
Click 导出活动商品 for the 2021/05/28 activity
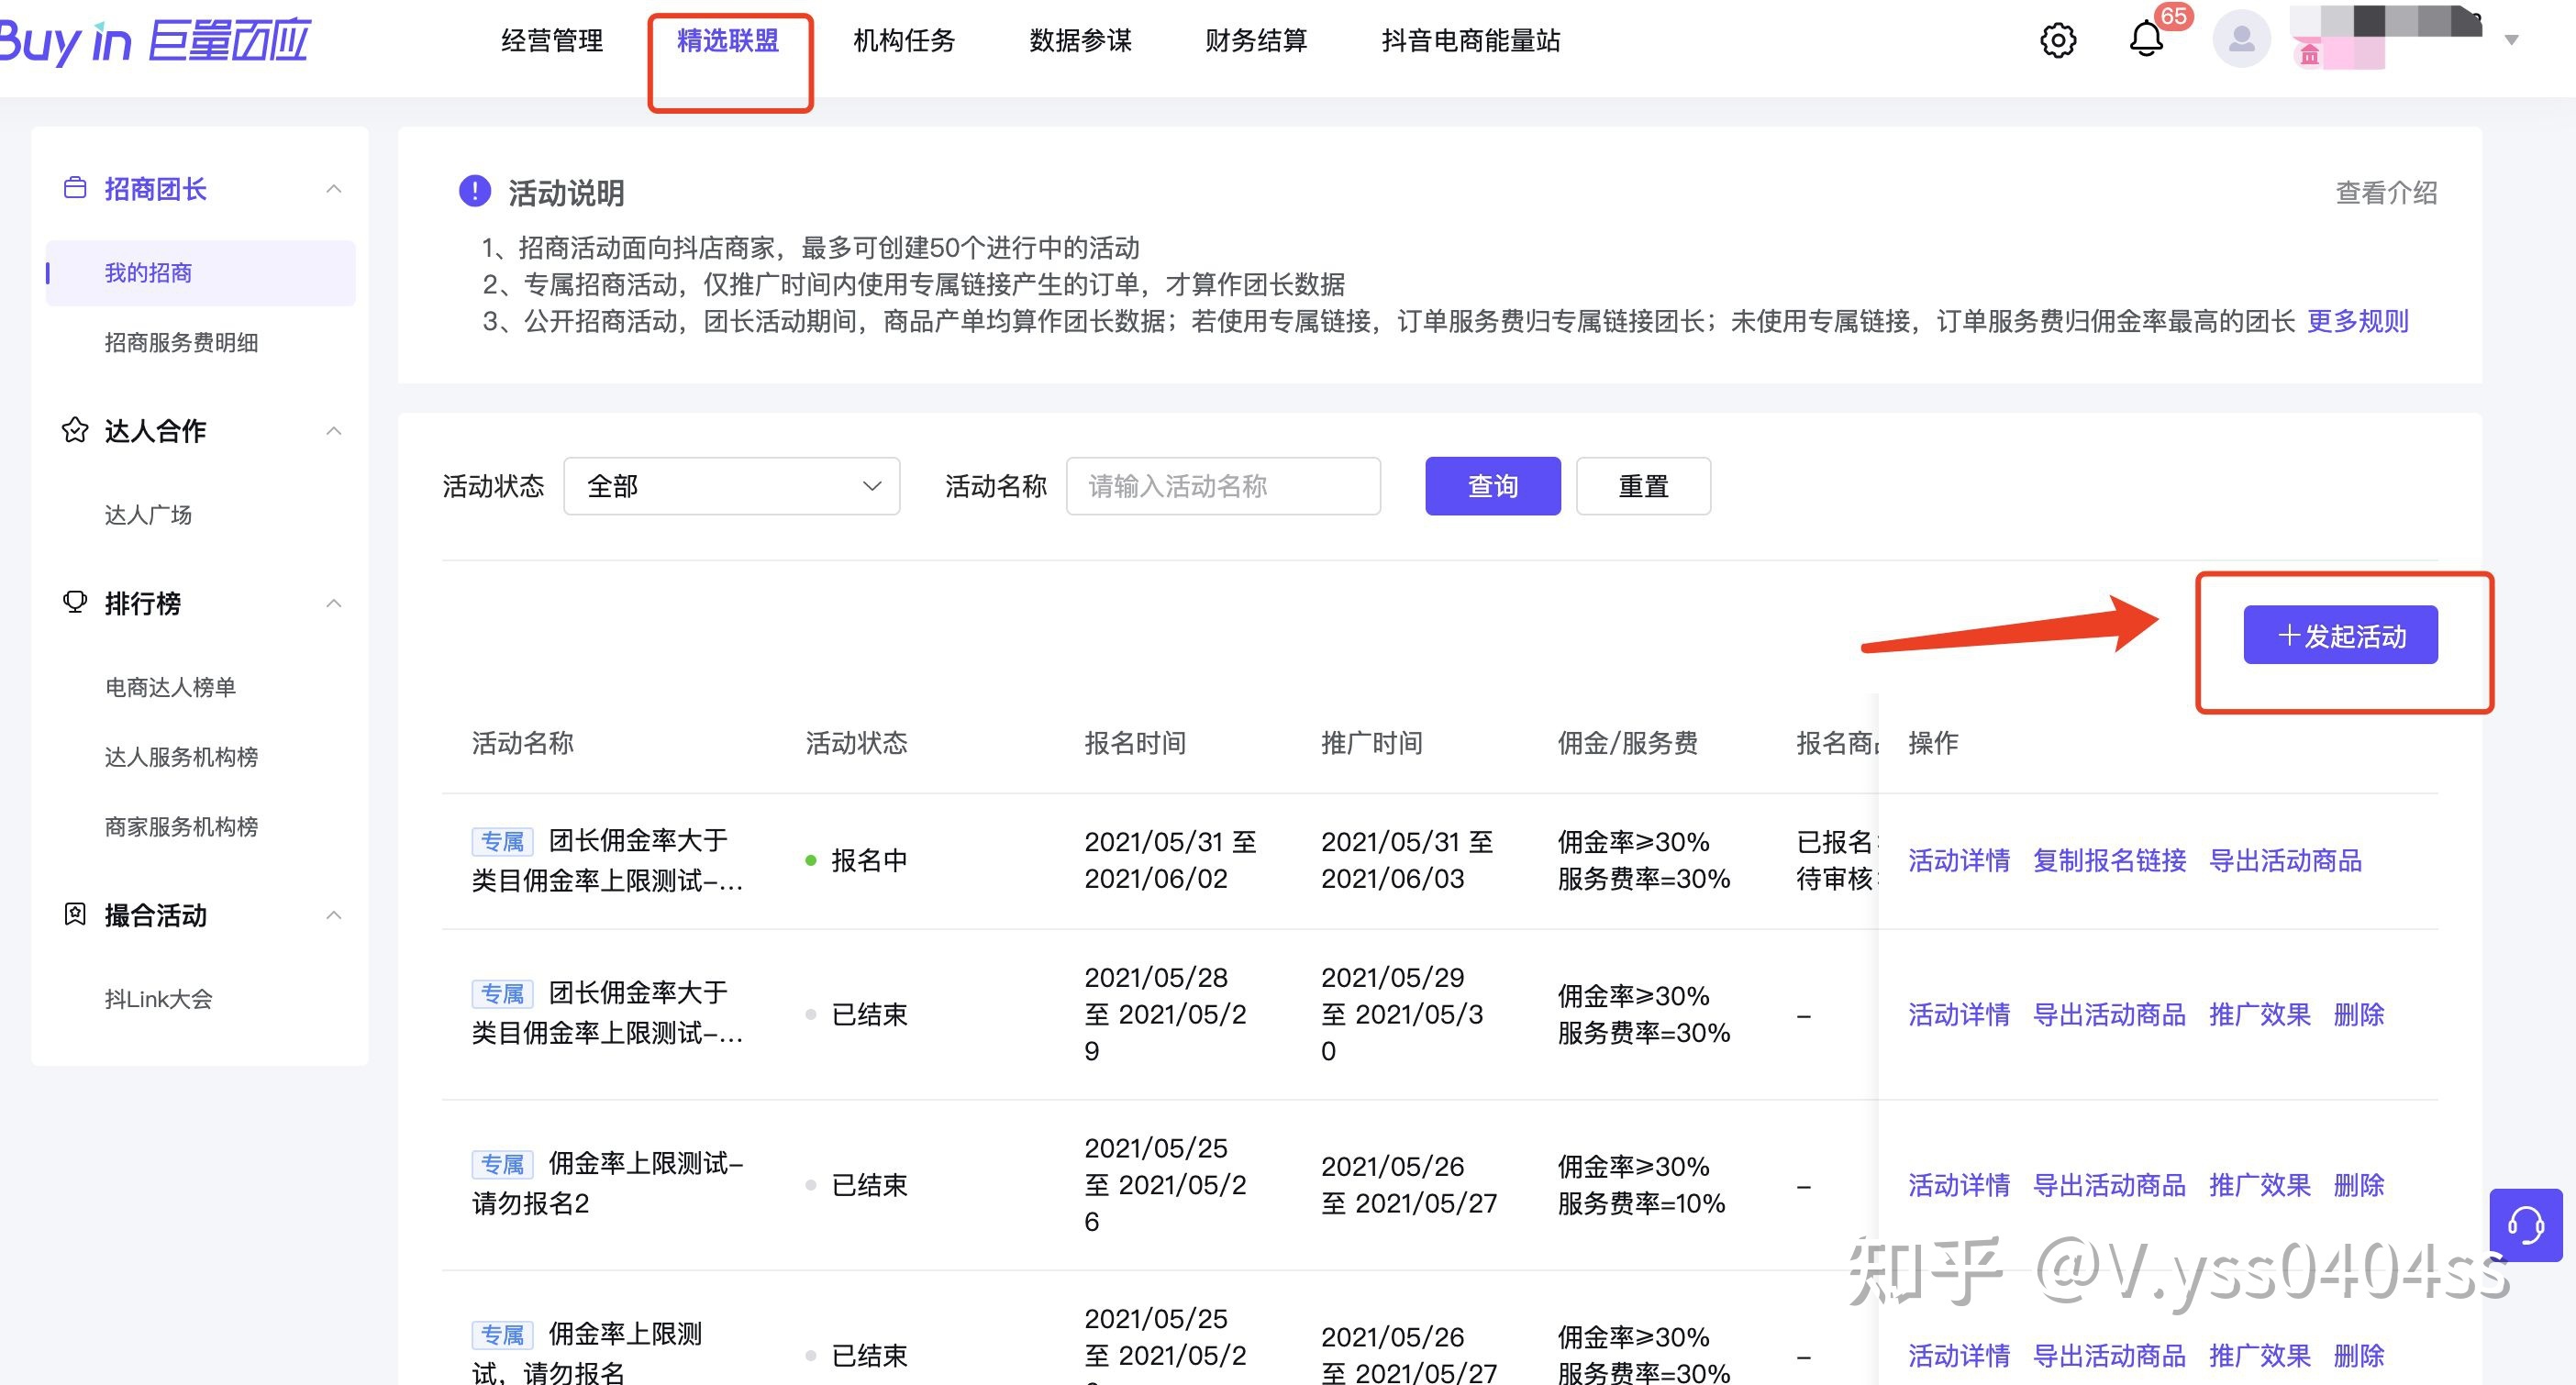[2109, 1014]
